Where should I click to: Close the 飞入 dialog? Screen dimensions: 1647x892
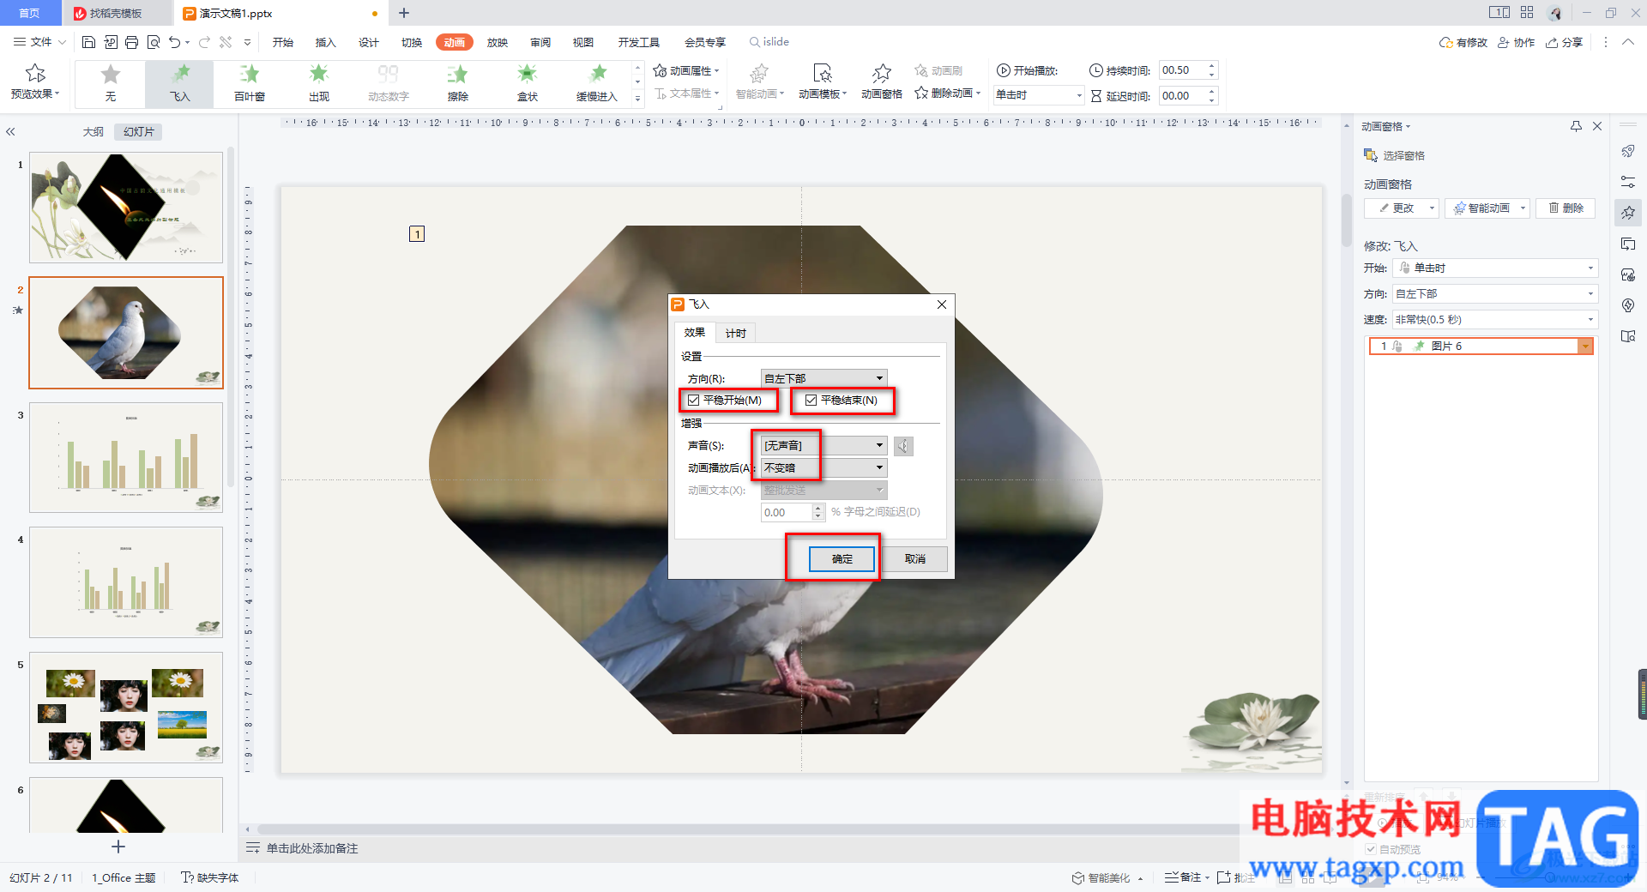pyautogui.click(x=942, y=304)
